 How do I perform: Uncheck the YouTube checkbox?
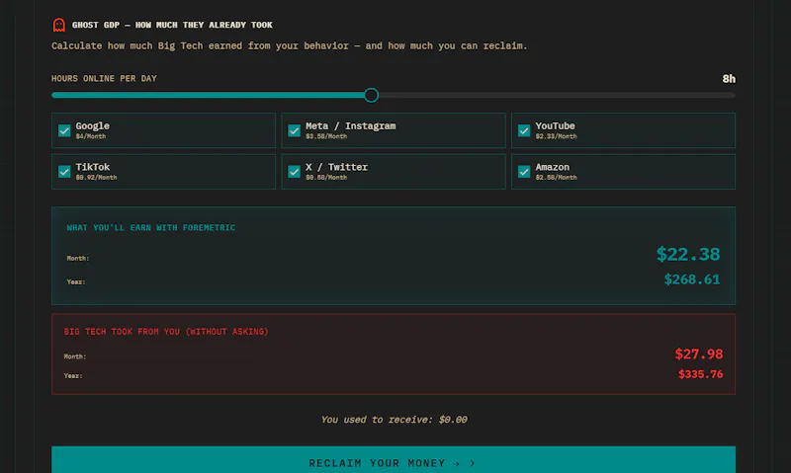click(524, 130)
